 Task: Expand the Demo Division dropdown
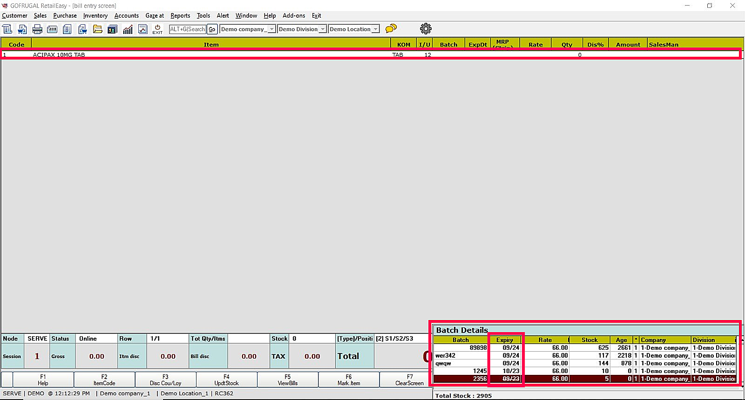322,29
